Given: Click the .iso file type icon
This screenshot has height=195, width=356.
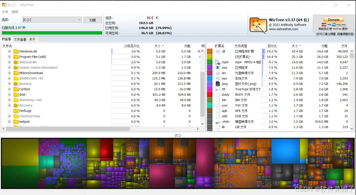Looking at the screenshot, I should pyautogui.click(x=218, y=73).
